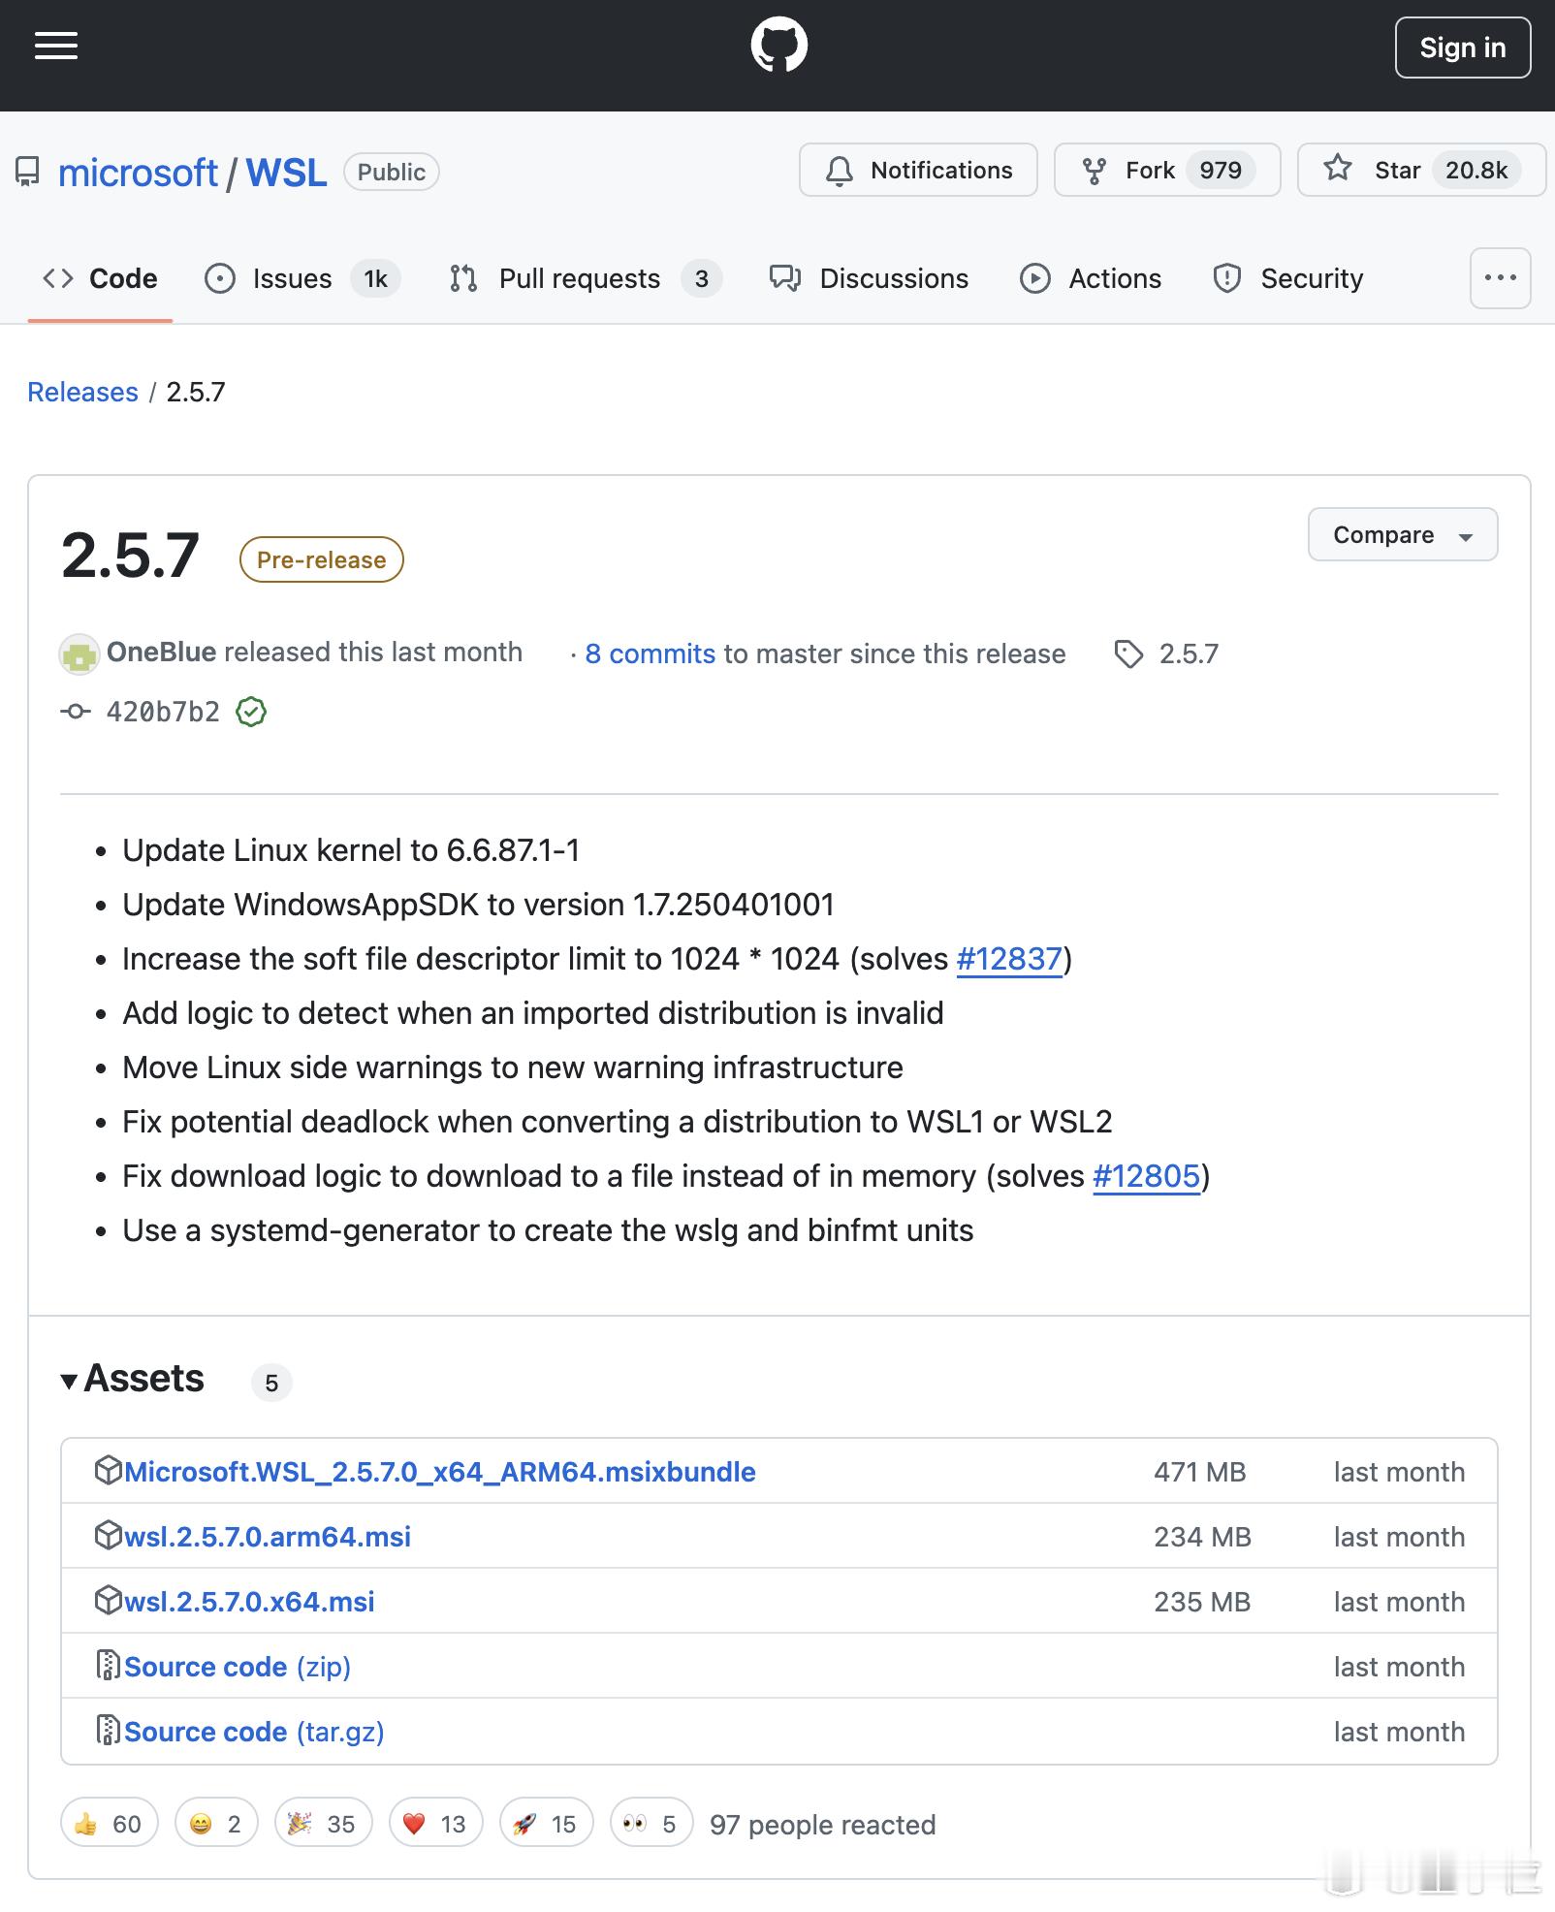Image resolution: width=1555 pixels, height=1912 pixels.
Task: Show more repository tabs via ellipsis
Action: [x=1500, y=278]
